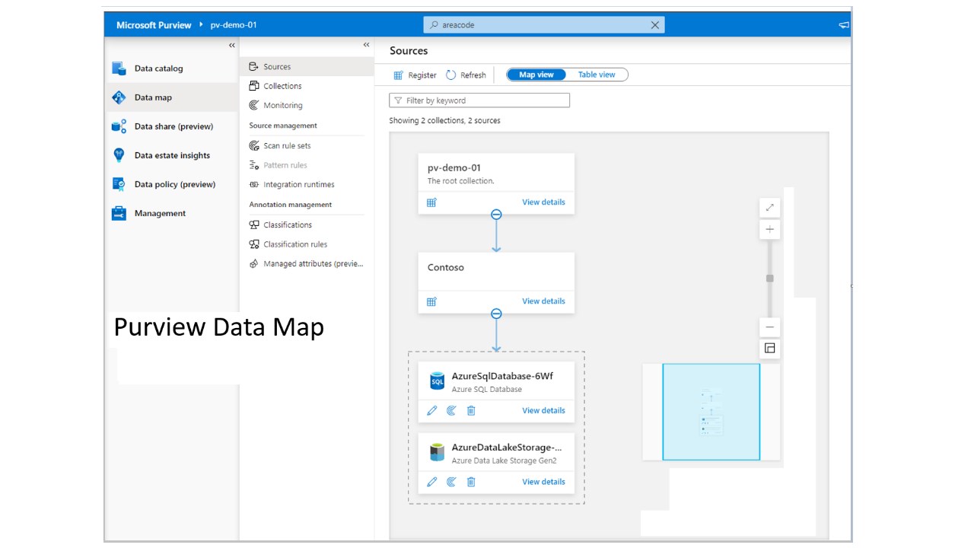
Task: Collapse the main left navigation pane
Action: 232,46
